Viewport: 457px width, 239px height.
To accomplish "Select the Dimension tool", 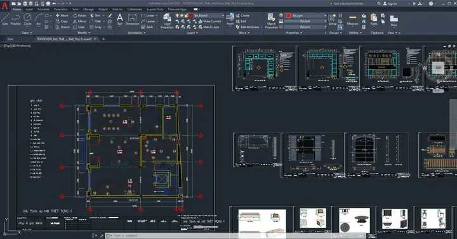I will 132,19.
